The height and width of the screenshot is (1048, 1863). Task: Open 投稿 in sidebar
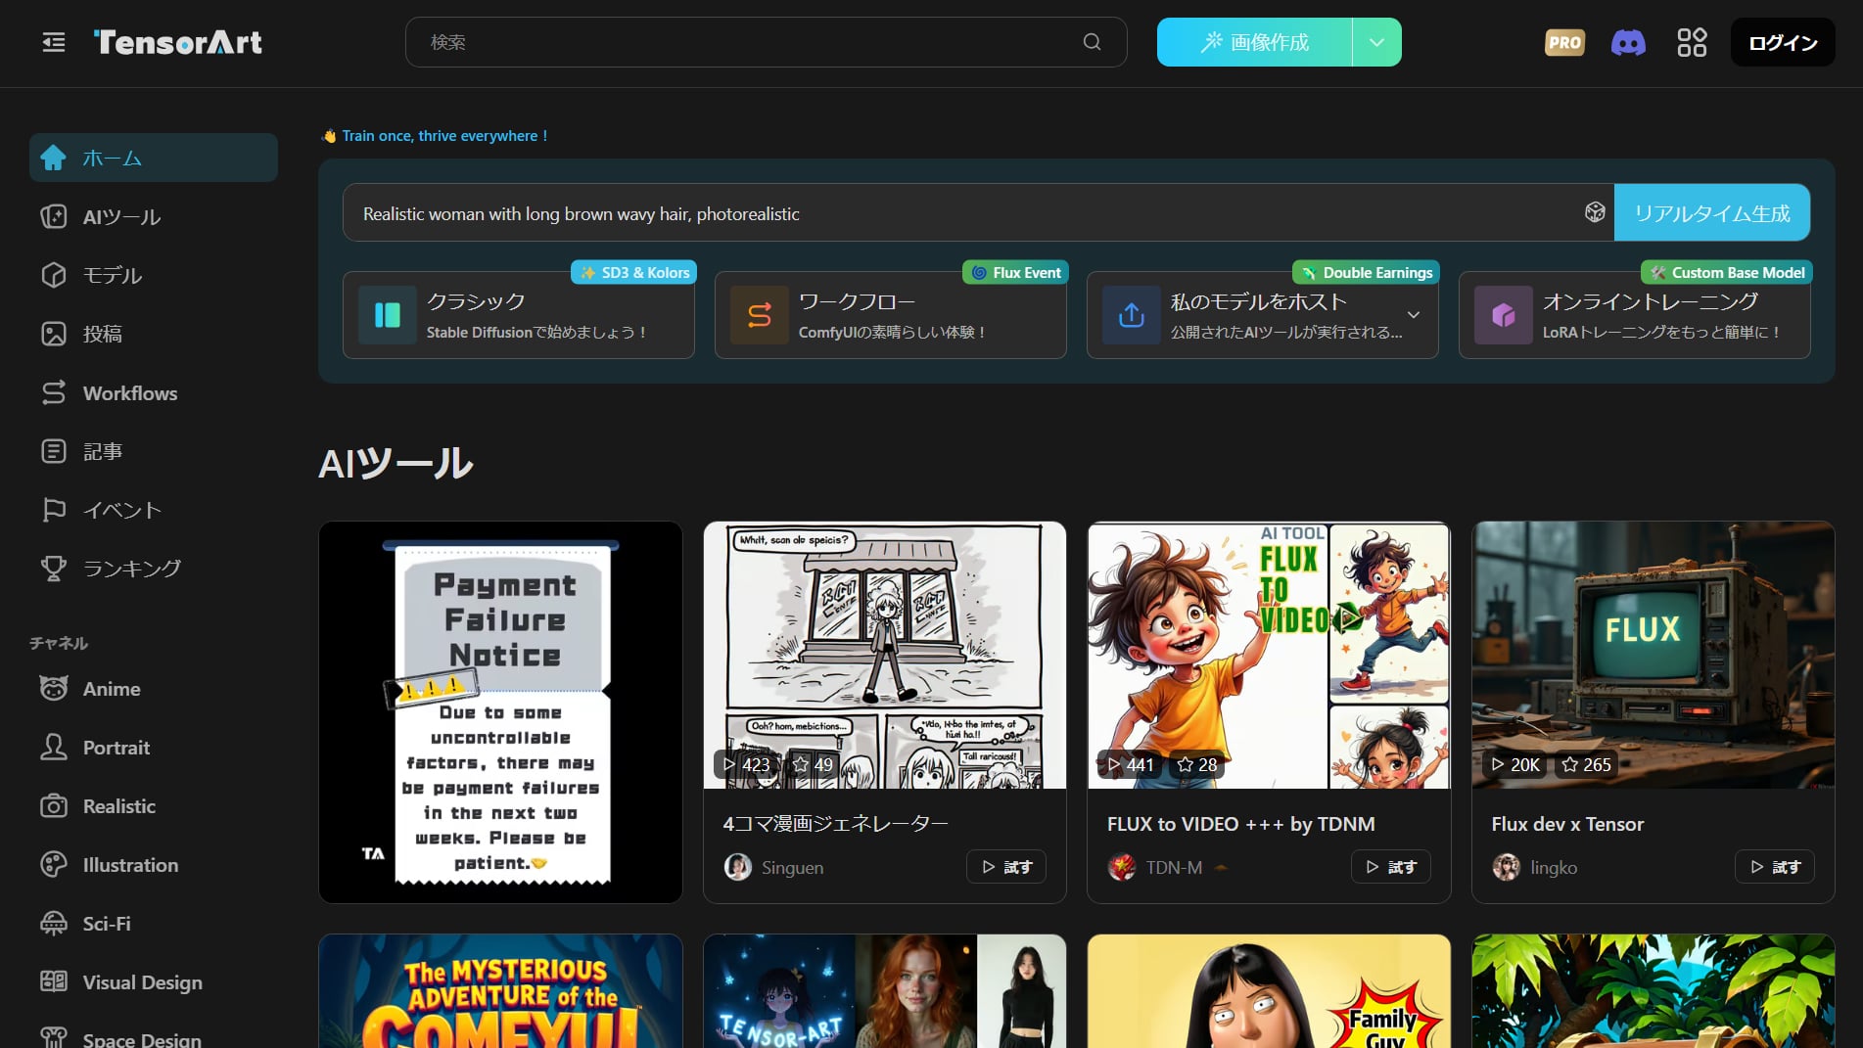click(154, 334)
